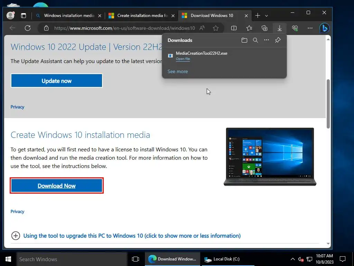Viewport: 354px width, 266px height.
Task: Open the notification action center
Action: (343, 259)
